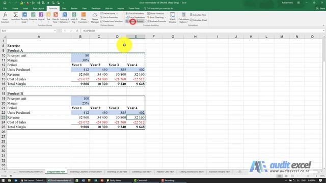Viewport: 326px width, 183px height.
Task: Click Calculate Sheet
Action: (198, 20)
